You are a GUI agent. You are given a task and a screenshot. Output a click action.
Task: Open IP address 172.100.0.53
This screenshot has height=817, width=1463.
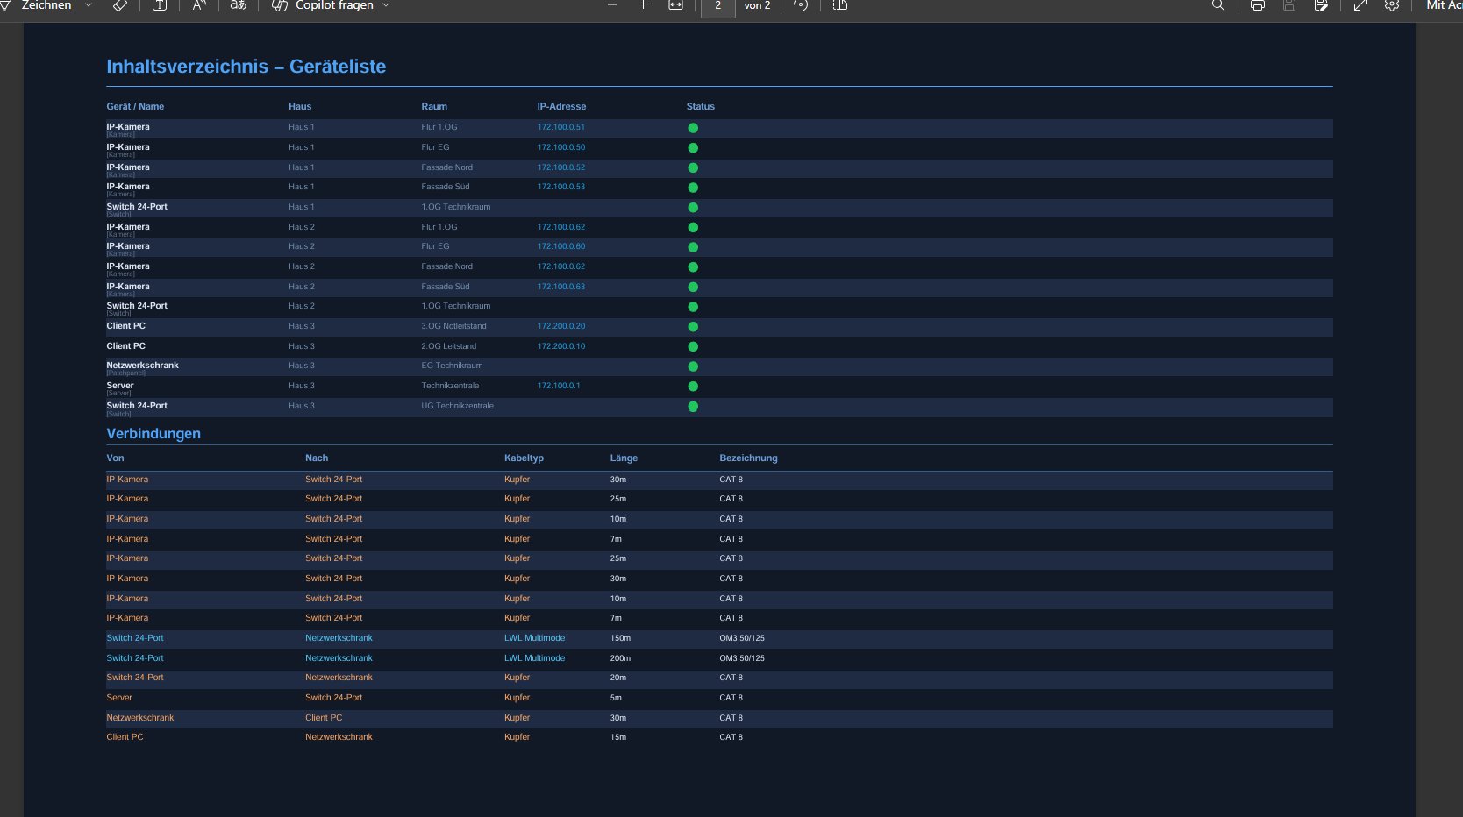coord(561,187)
